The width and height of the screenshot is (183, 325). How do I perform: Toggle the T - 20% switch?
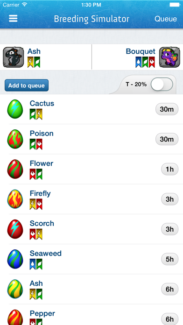162,85
